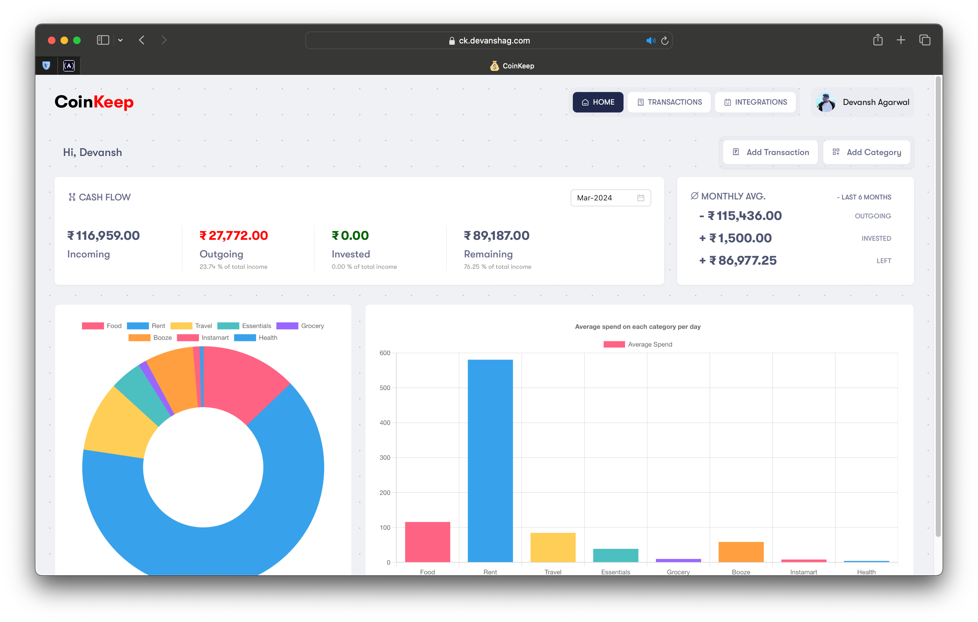Go back using the browser back arrow
The width and height of the screenshot is (978, 622).
142,40
